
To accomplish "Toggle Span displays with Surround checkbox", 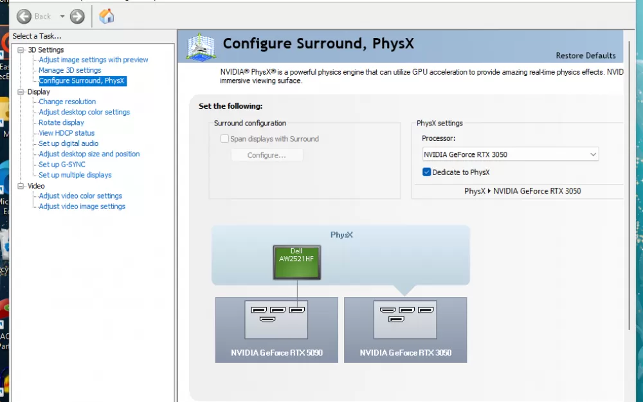I will (x=224, y=139).
